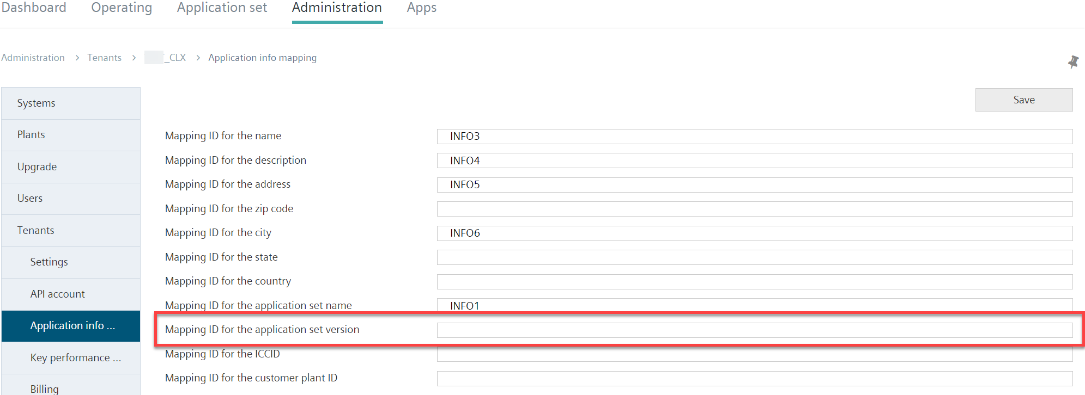Open Upgrade sidebar entry

click(x=71, y=167)
